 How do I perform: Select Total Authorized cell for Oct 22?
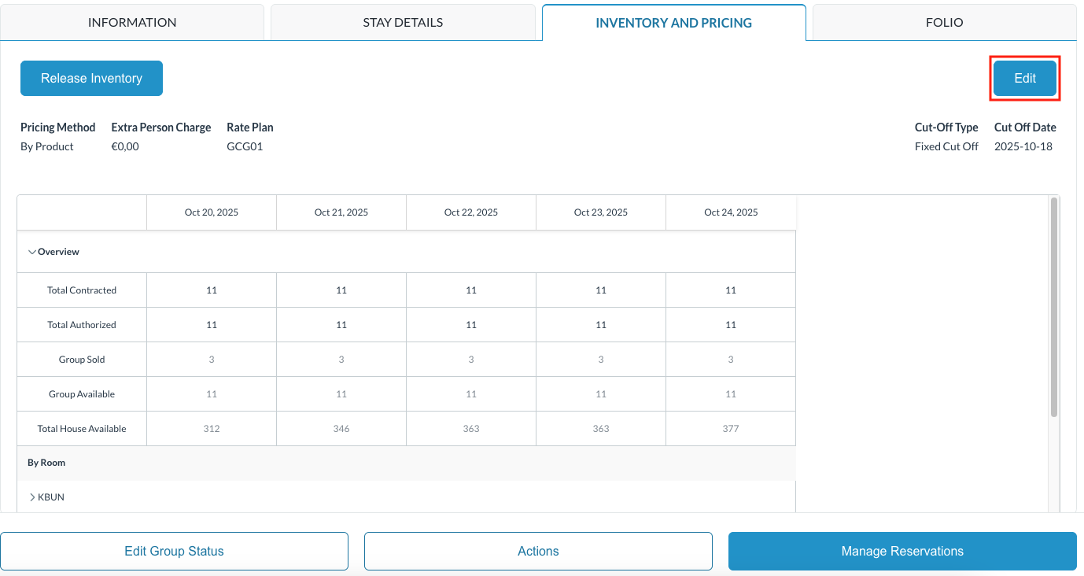tap(471, 325)
